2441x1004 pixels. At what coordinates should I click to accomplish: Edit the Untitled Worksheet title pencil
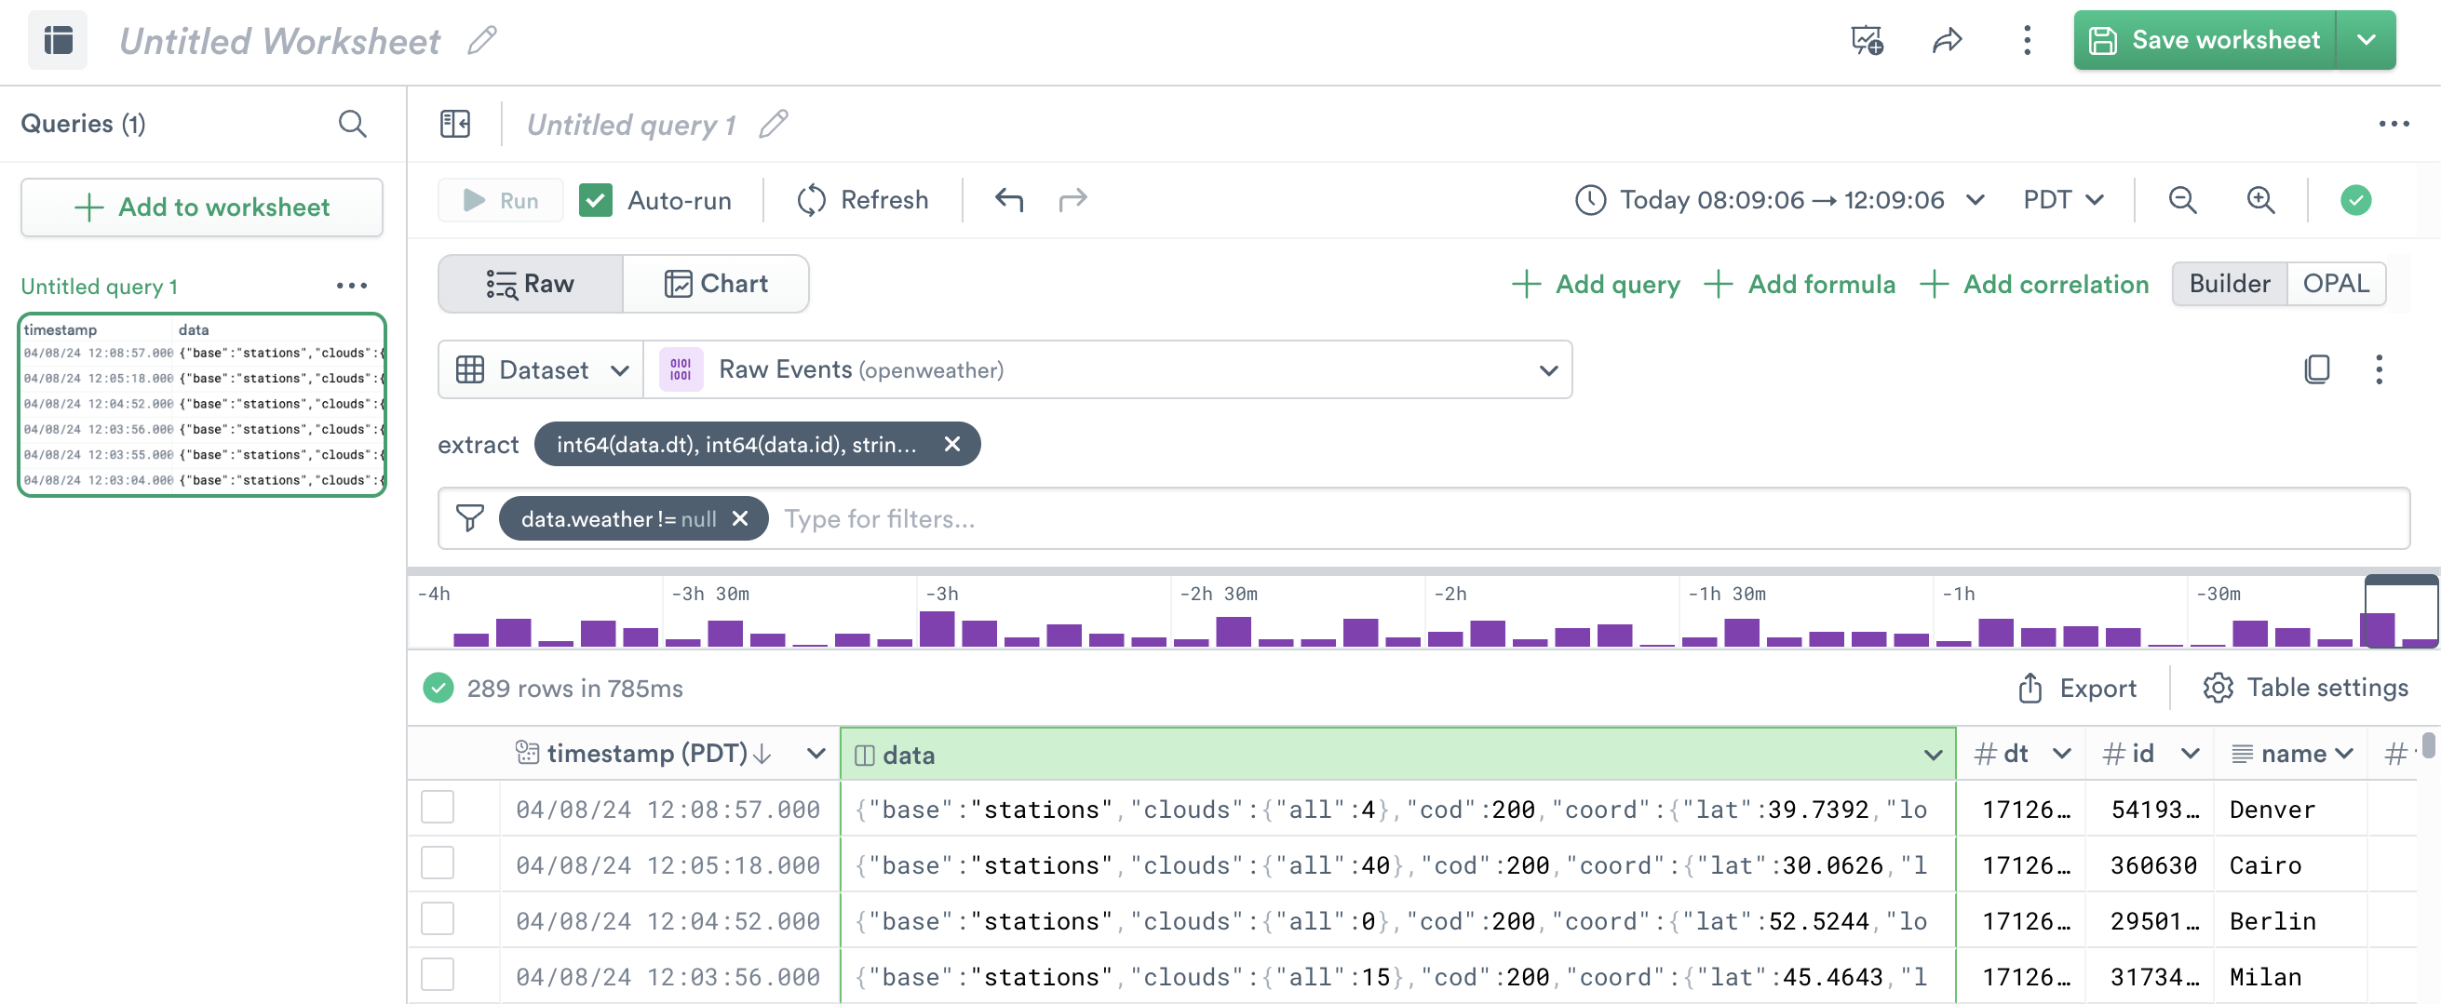pyautogui.click(x=482, y=41)
